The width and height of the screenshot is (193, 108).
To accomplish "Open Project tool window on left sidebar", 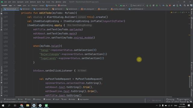I will (1, 11).
